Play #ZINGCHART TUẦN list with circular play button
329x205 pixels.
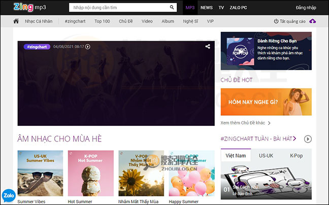coord(308,139)
